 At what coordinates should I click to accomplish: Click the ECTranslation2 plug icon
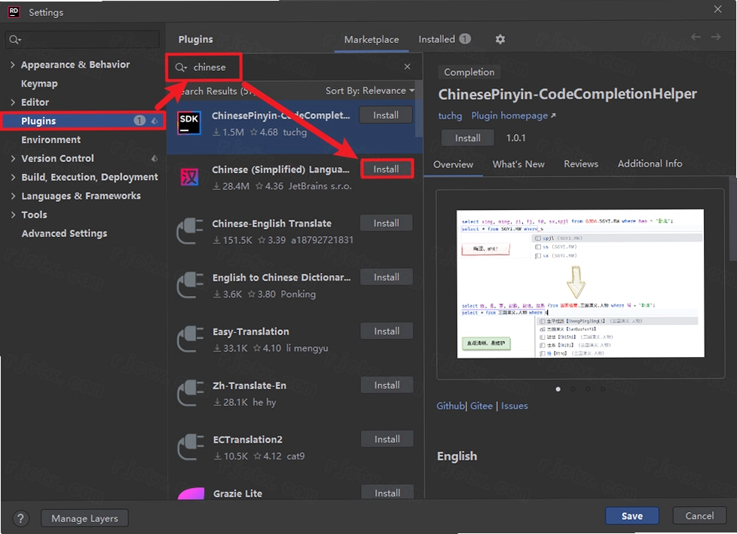coord(190,447)
